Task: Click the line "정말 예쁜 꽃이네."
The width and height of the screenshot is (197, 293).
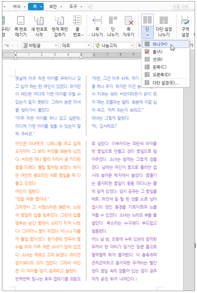Action: tap(32, 199)
